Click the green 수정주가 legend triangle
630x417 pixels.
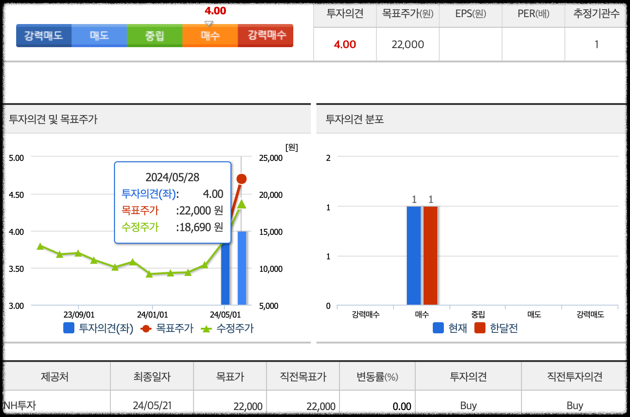pyautogui.click(x=206, y=329)
